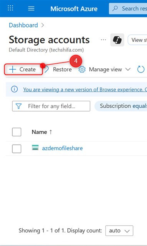Click the search resources box
Viewport: 147px width, 246px height.
pyautogui.click(x=128, y=8)
